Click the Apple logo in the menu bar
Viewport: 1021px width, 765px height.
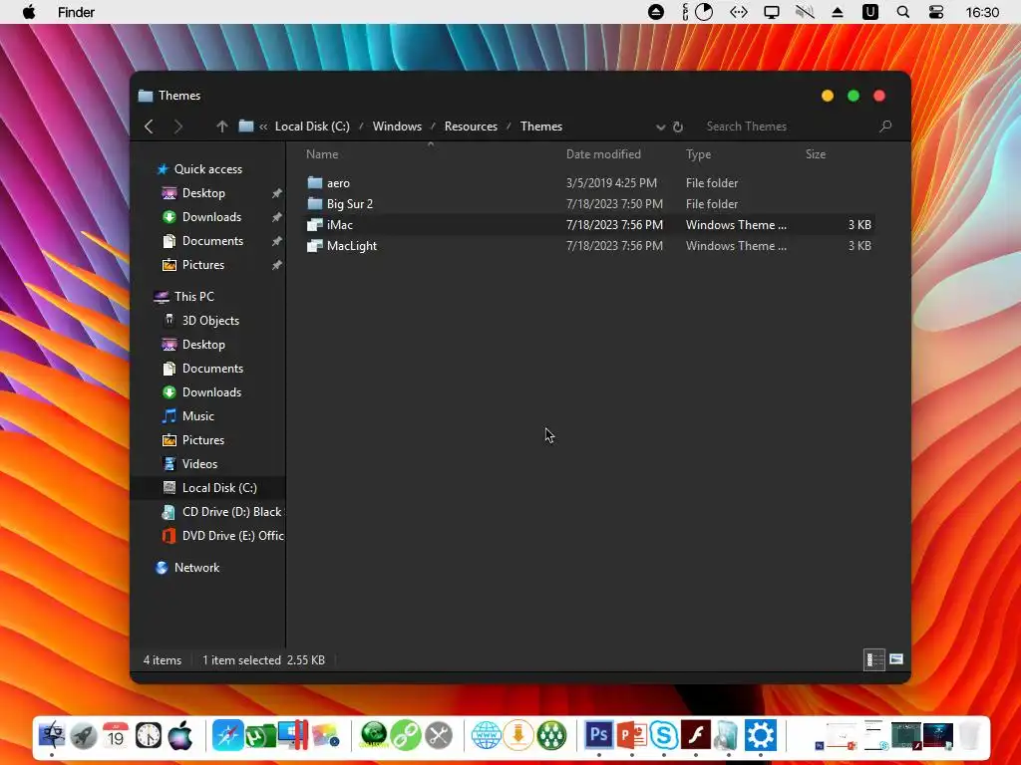pos(29,12)
